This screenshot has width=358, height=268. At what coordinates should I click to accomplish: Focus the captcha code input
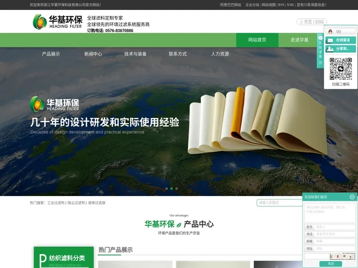(317, 257)
